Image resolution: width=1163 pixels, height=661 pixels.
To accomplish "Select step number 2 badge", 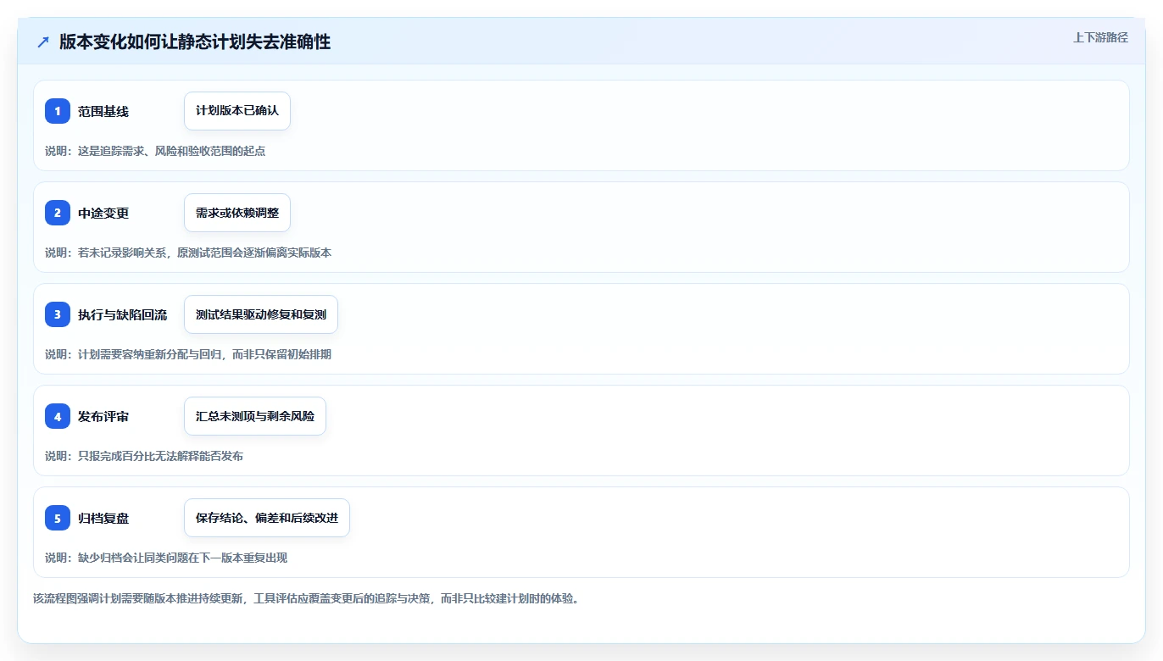I will point(58,213).
